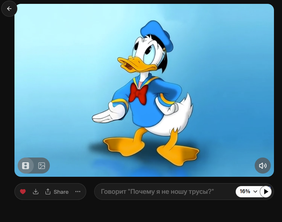Click the Donald Duck video preview
282x222 pixels.
pos(144,90)
